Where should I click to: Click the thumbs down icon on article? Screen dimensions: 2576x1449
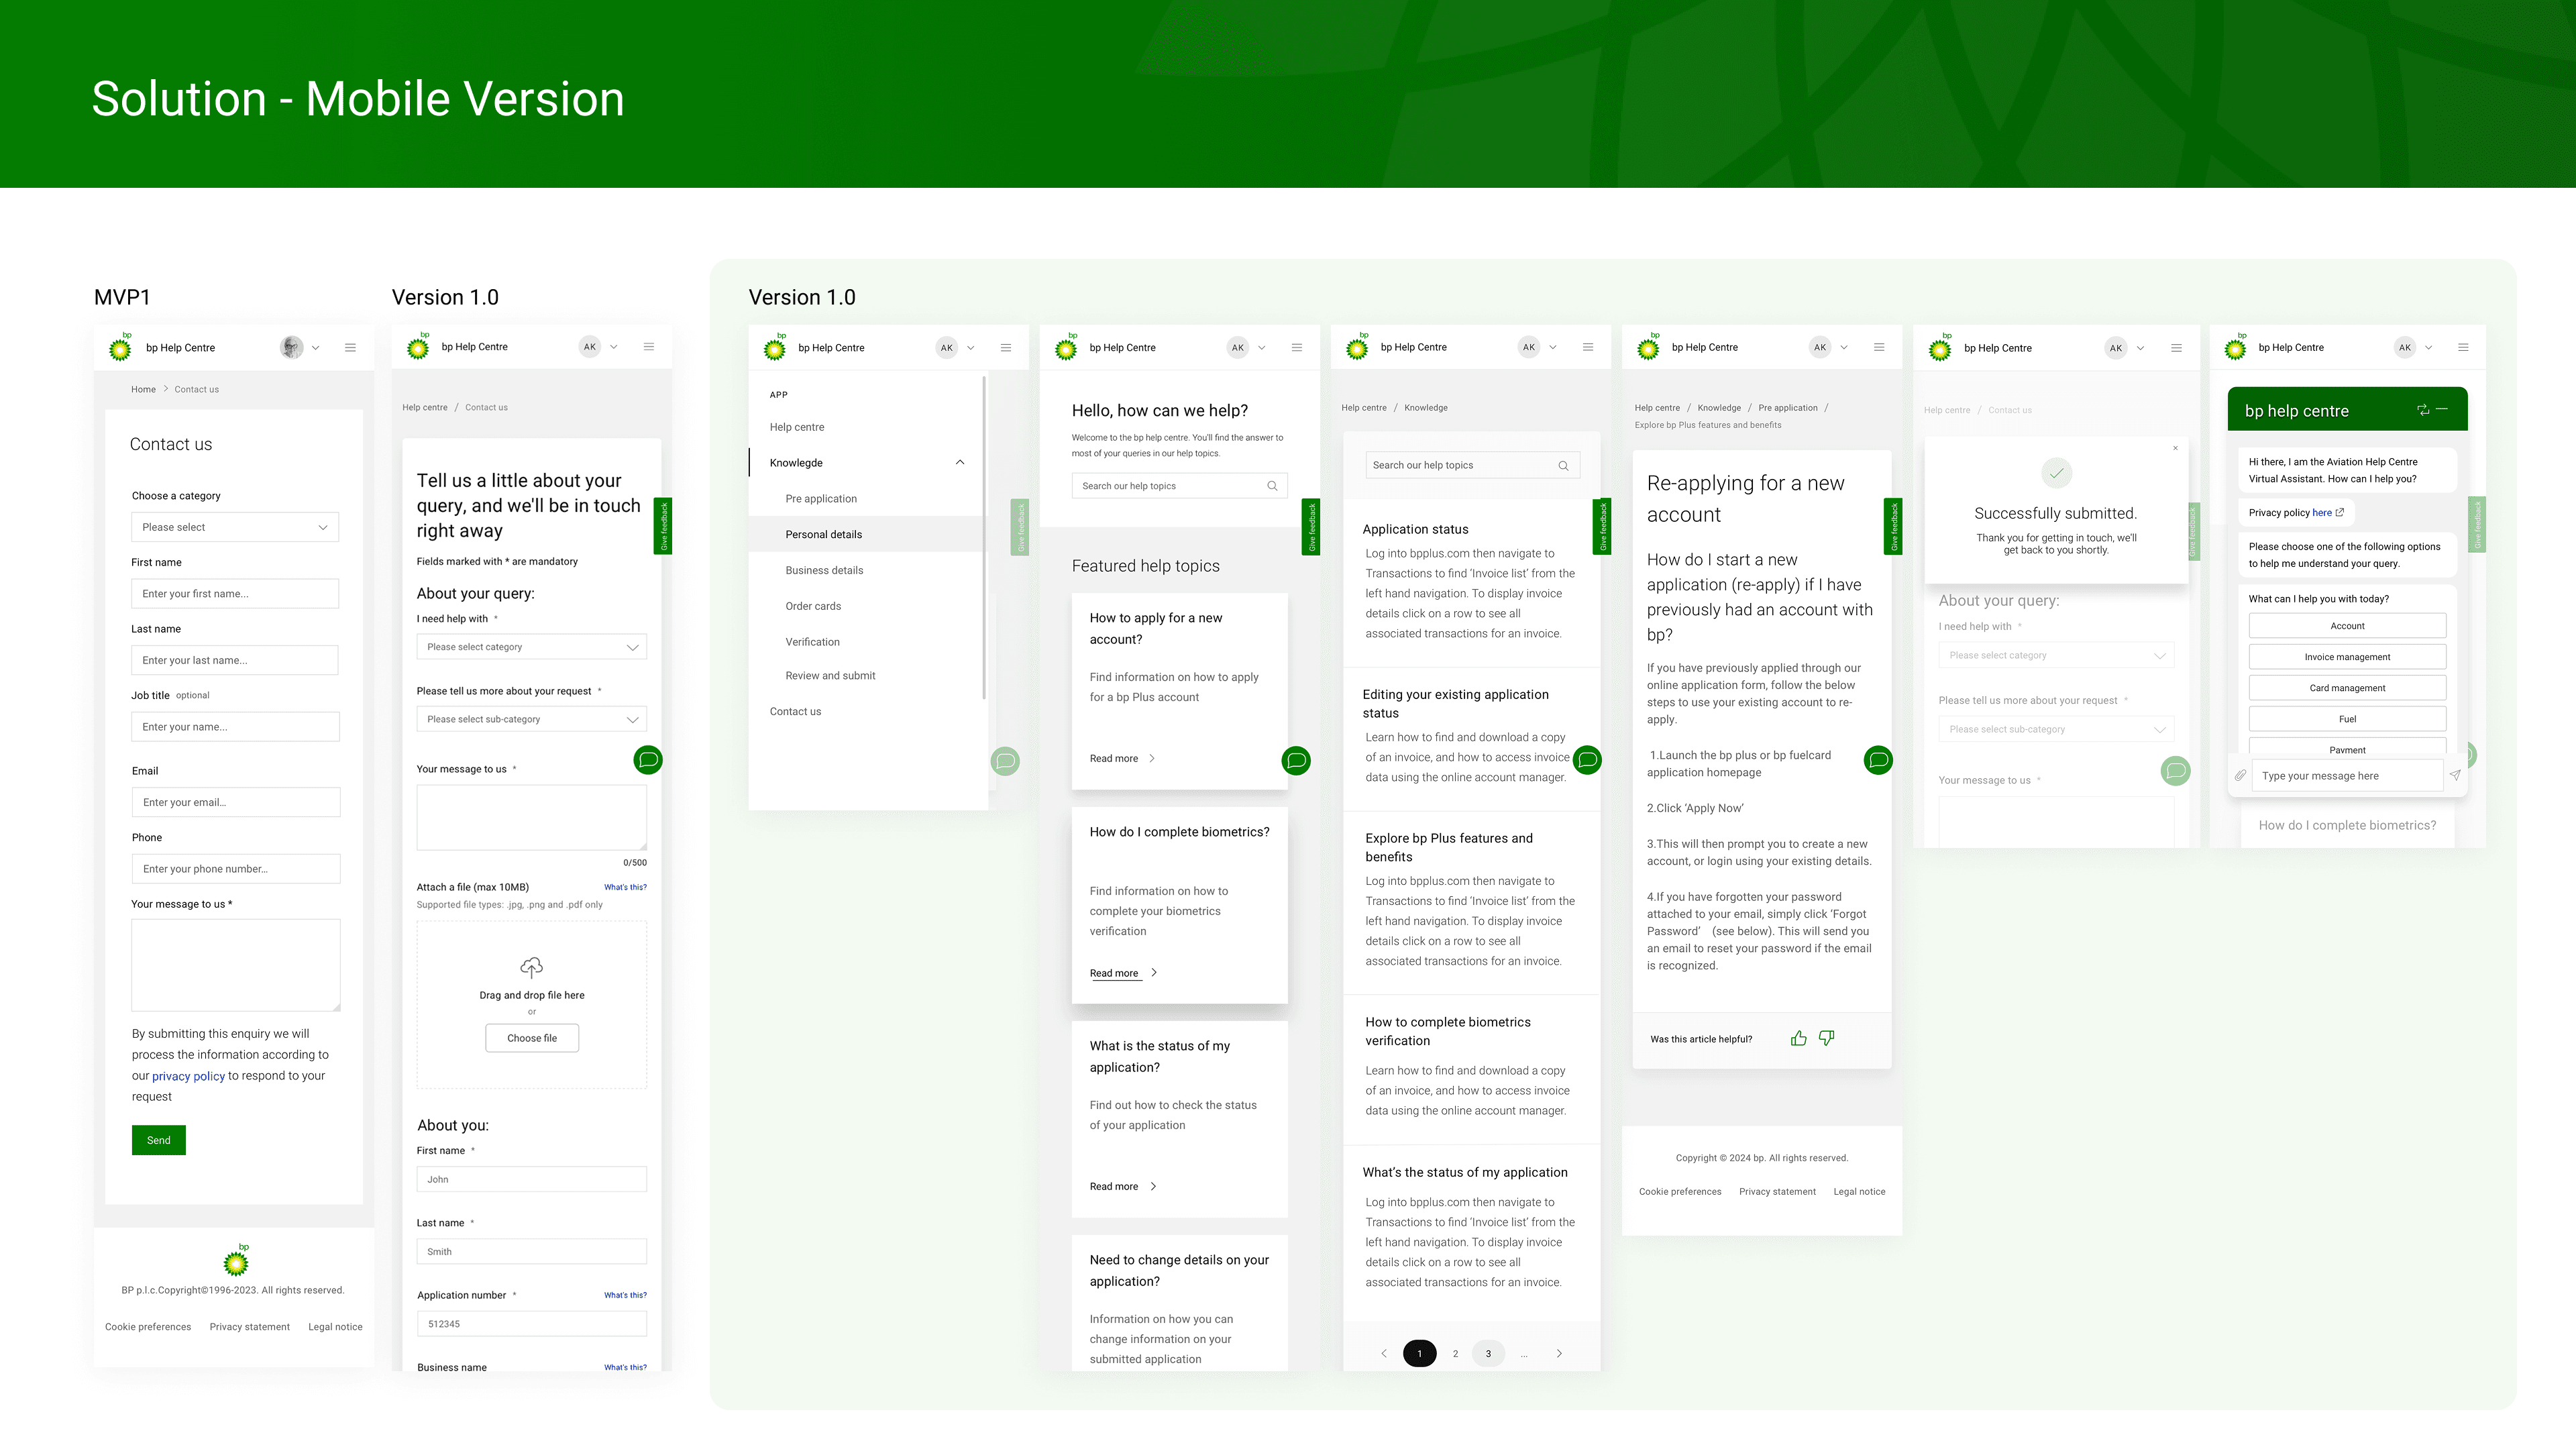pos(1826,1038)
